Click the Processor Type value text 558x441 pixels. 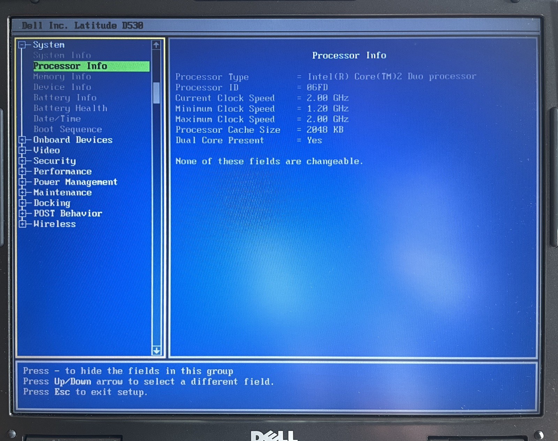392,77
